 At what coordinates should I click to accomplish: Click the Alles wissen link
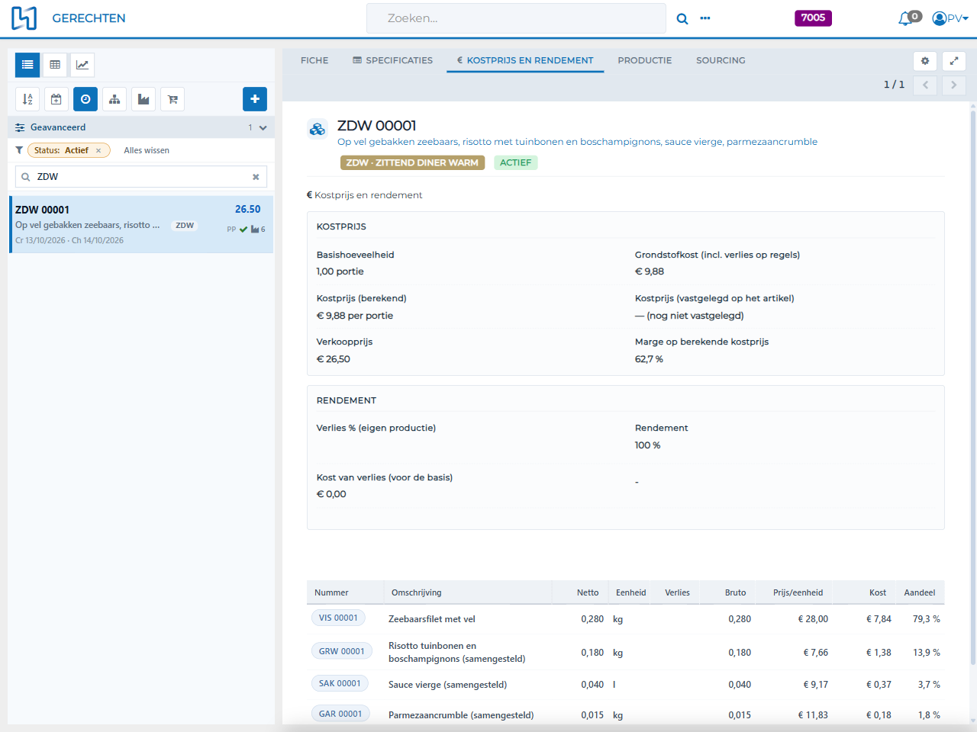tap(147, 151)
